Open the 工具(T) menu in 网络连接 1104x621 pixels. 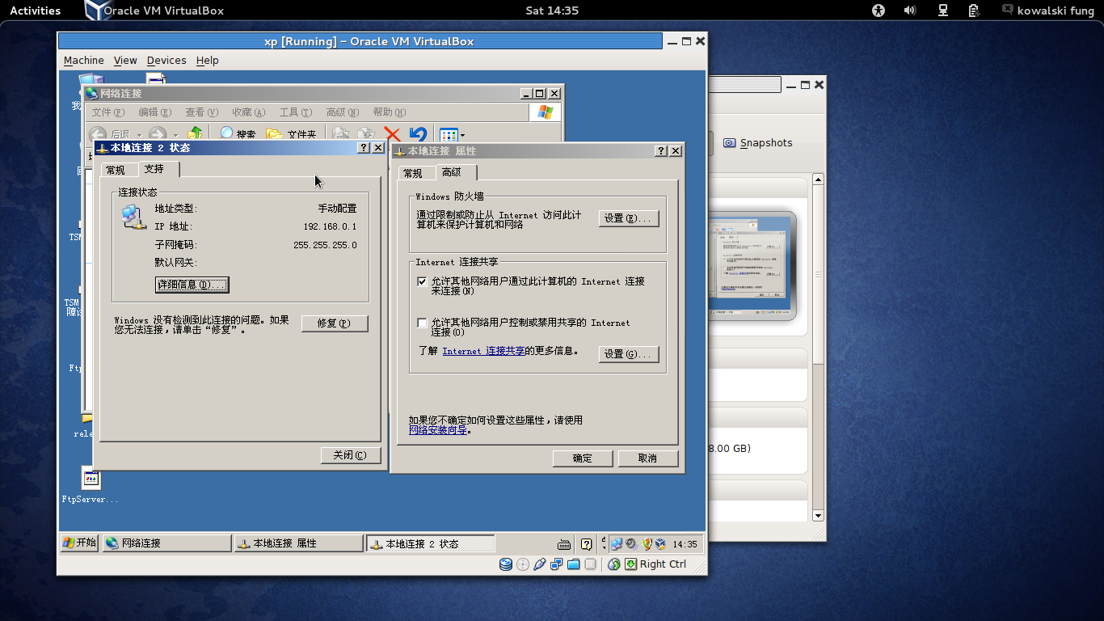[x=296, y=112]
